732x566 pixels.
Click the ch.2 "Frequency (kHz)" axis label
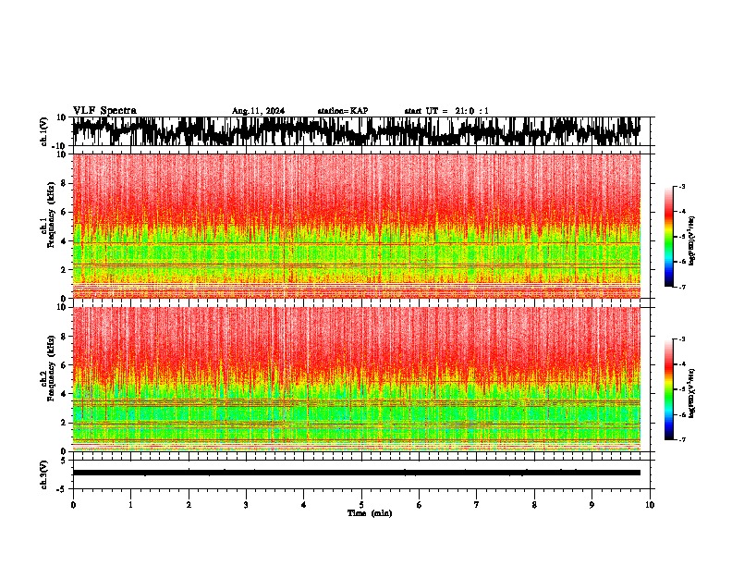coord(51,368)
